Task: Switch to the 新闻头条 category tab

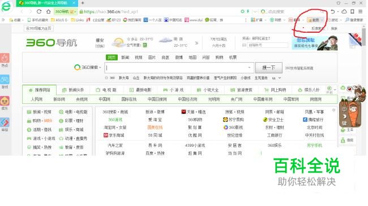Action: click(73, 90)
